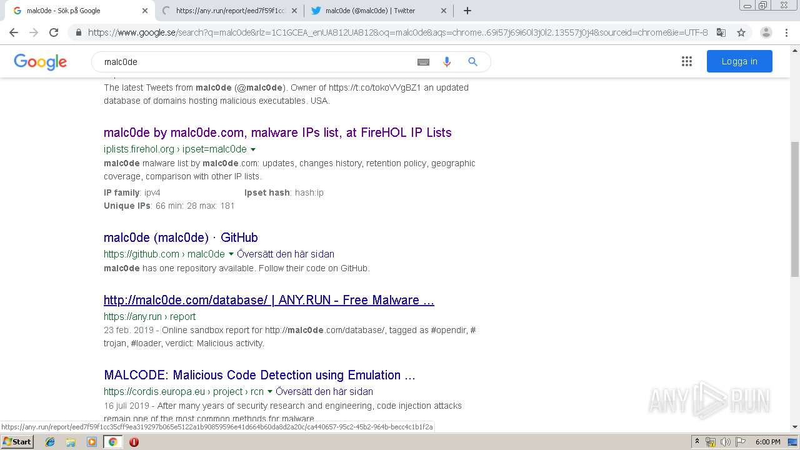Click Logga in button
Image resolution: width=800 pixels, height=450 pixels.
739,61
